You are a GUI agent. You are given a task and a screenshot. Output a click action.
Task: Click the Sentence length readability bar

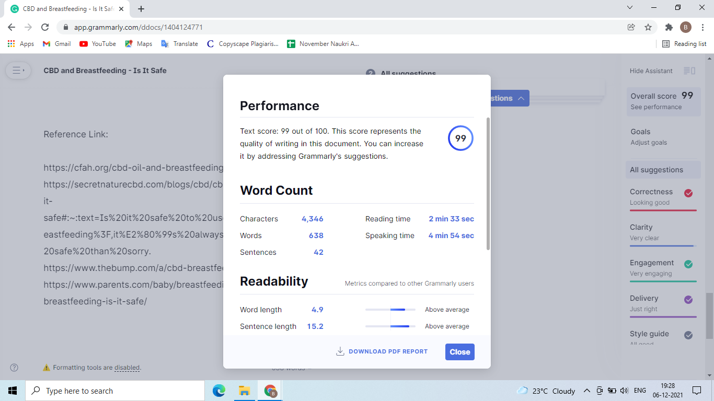point(390,326)
